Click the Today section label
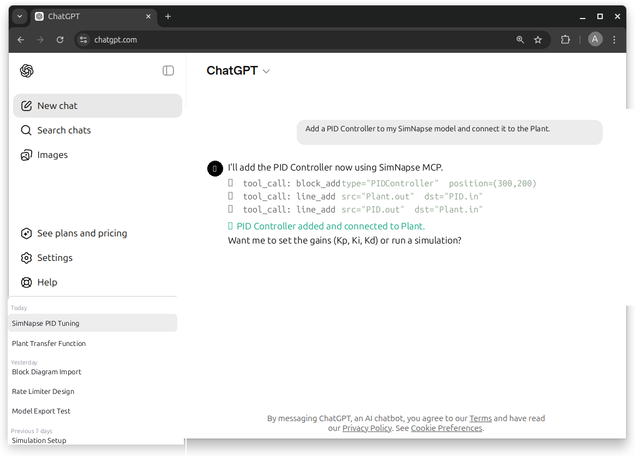The width and height of the screenshot is (635, 456). tap(19, 308)
